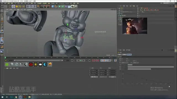Viewport: 177px width, 99px height.
Task: Open the Deformer objects icon
Action: tap(66, 7)
